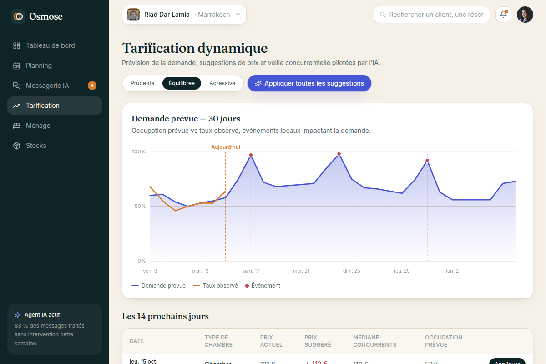This screenshot has height=364, width=546.
Task: Click the Tarification dynamique page title
Action: (x=195, y=48)
